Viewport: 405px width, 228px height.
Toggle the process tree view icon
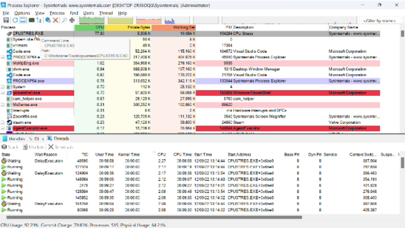click(x=39, y=20)
